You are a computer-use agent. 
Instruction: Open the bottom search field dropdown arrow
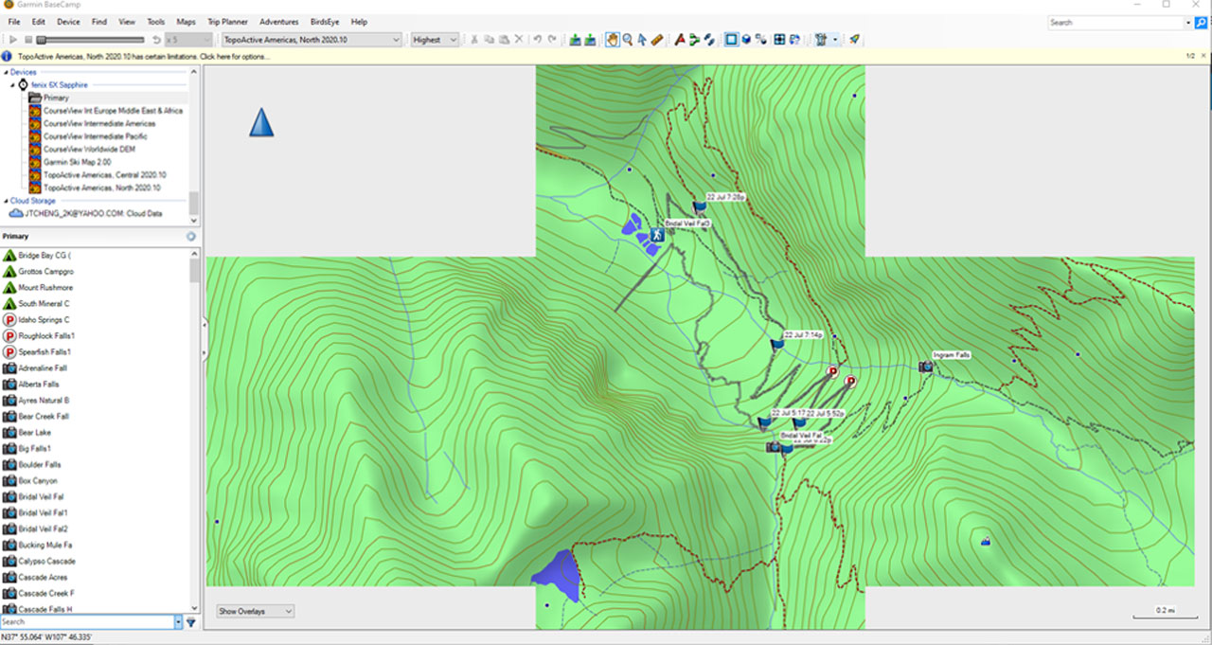click(178, 622)
